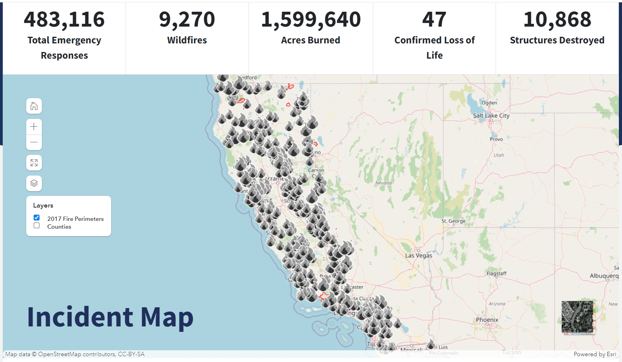Zoom in with the plus button
Image resolution: width=622 pixels, height=362 pixels.
[34, 127]
